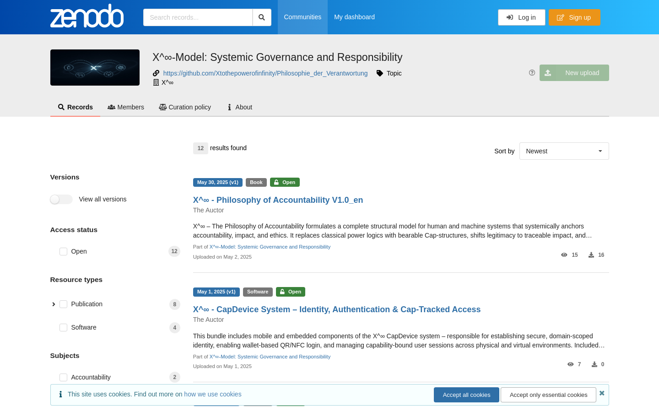Image resolution: width=659 pixels, height=412 pixels.
Task: Click the Topic label text
Action: tap(394, 73)
